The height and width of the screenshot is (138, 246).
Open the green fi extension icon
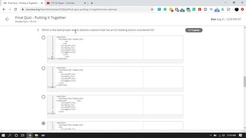coord(223,9)
